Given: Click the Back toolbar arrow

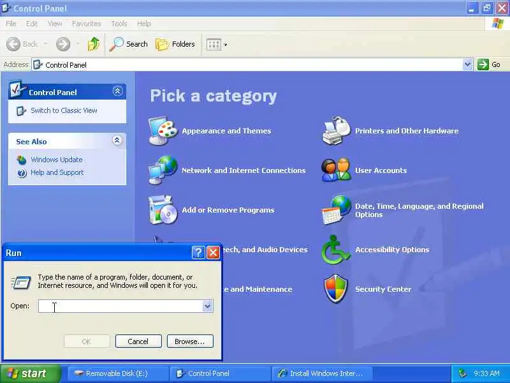Looking at the screenshot, I should pos(13,44).
